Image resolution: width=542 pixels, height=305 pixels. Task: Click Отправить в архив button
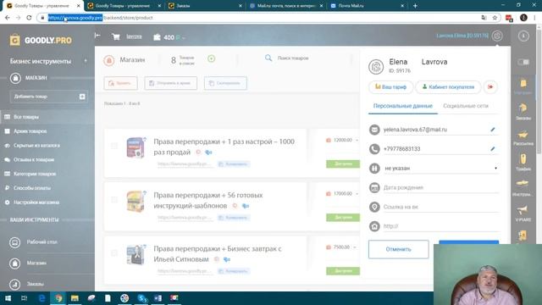pos(171,83)
